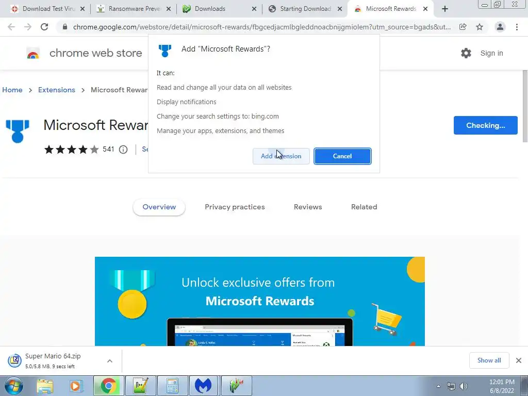The image size is (528, 396).
Task: Open the Chrome profile avatar
Action: pyautogui.click(x=500, y=27)
